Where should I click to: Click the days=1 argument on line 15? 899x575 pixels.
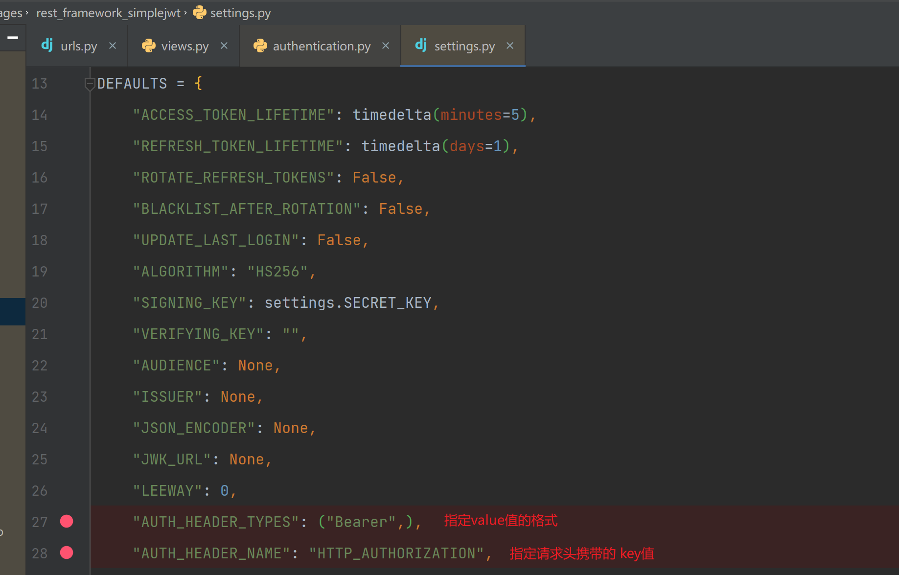476,146
